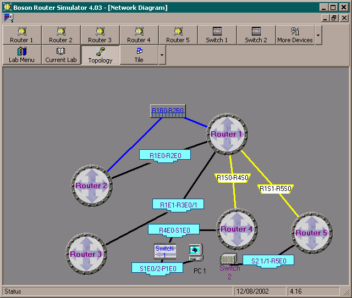
Task: Click the R1S0-R4S0 serial link label
Action: click(x=233, y=178)
